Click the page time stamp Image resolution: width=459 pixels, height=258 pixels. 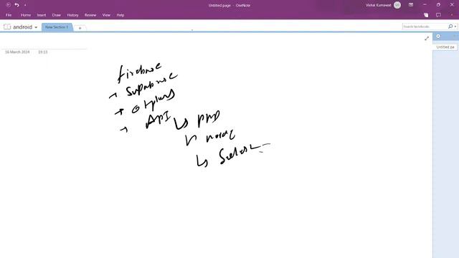[x=43, y=52]
